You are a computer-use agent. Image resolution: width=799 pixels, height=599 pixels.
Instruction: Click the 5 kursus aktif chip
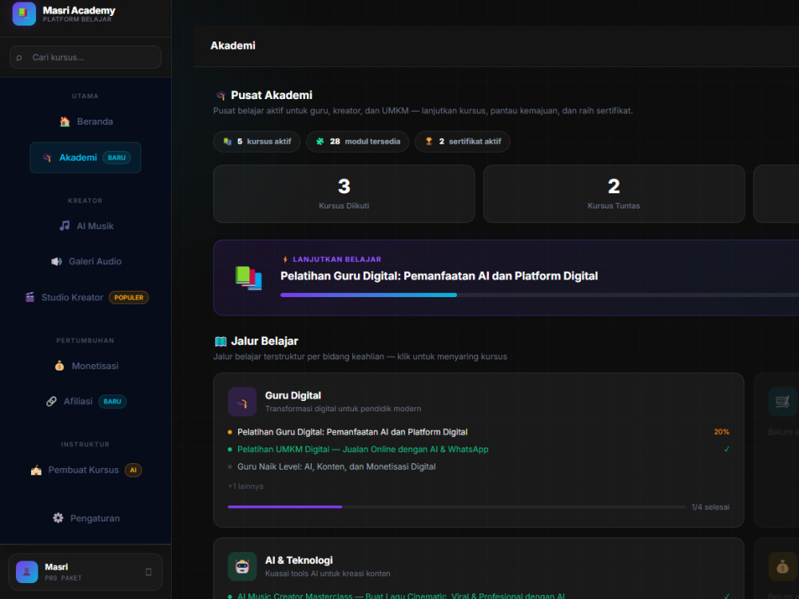pyautogui.click(x=256, y=141)
